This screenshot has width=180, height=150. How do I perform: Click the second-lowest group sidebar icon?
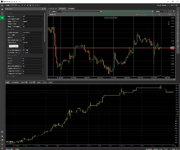2,136
